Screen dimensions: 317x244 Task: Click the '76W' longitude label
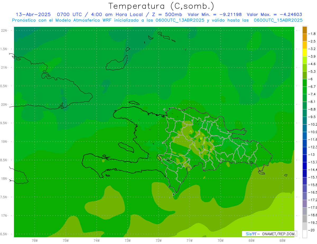[35, 241]
